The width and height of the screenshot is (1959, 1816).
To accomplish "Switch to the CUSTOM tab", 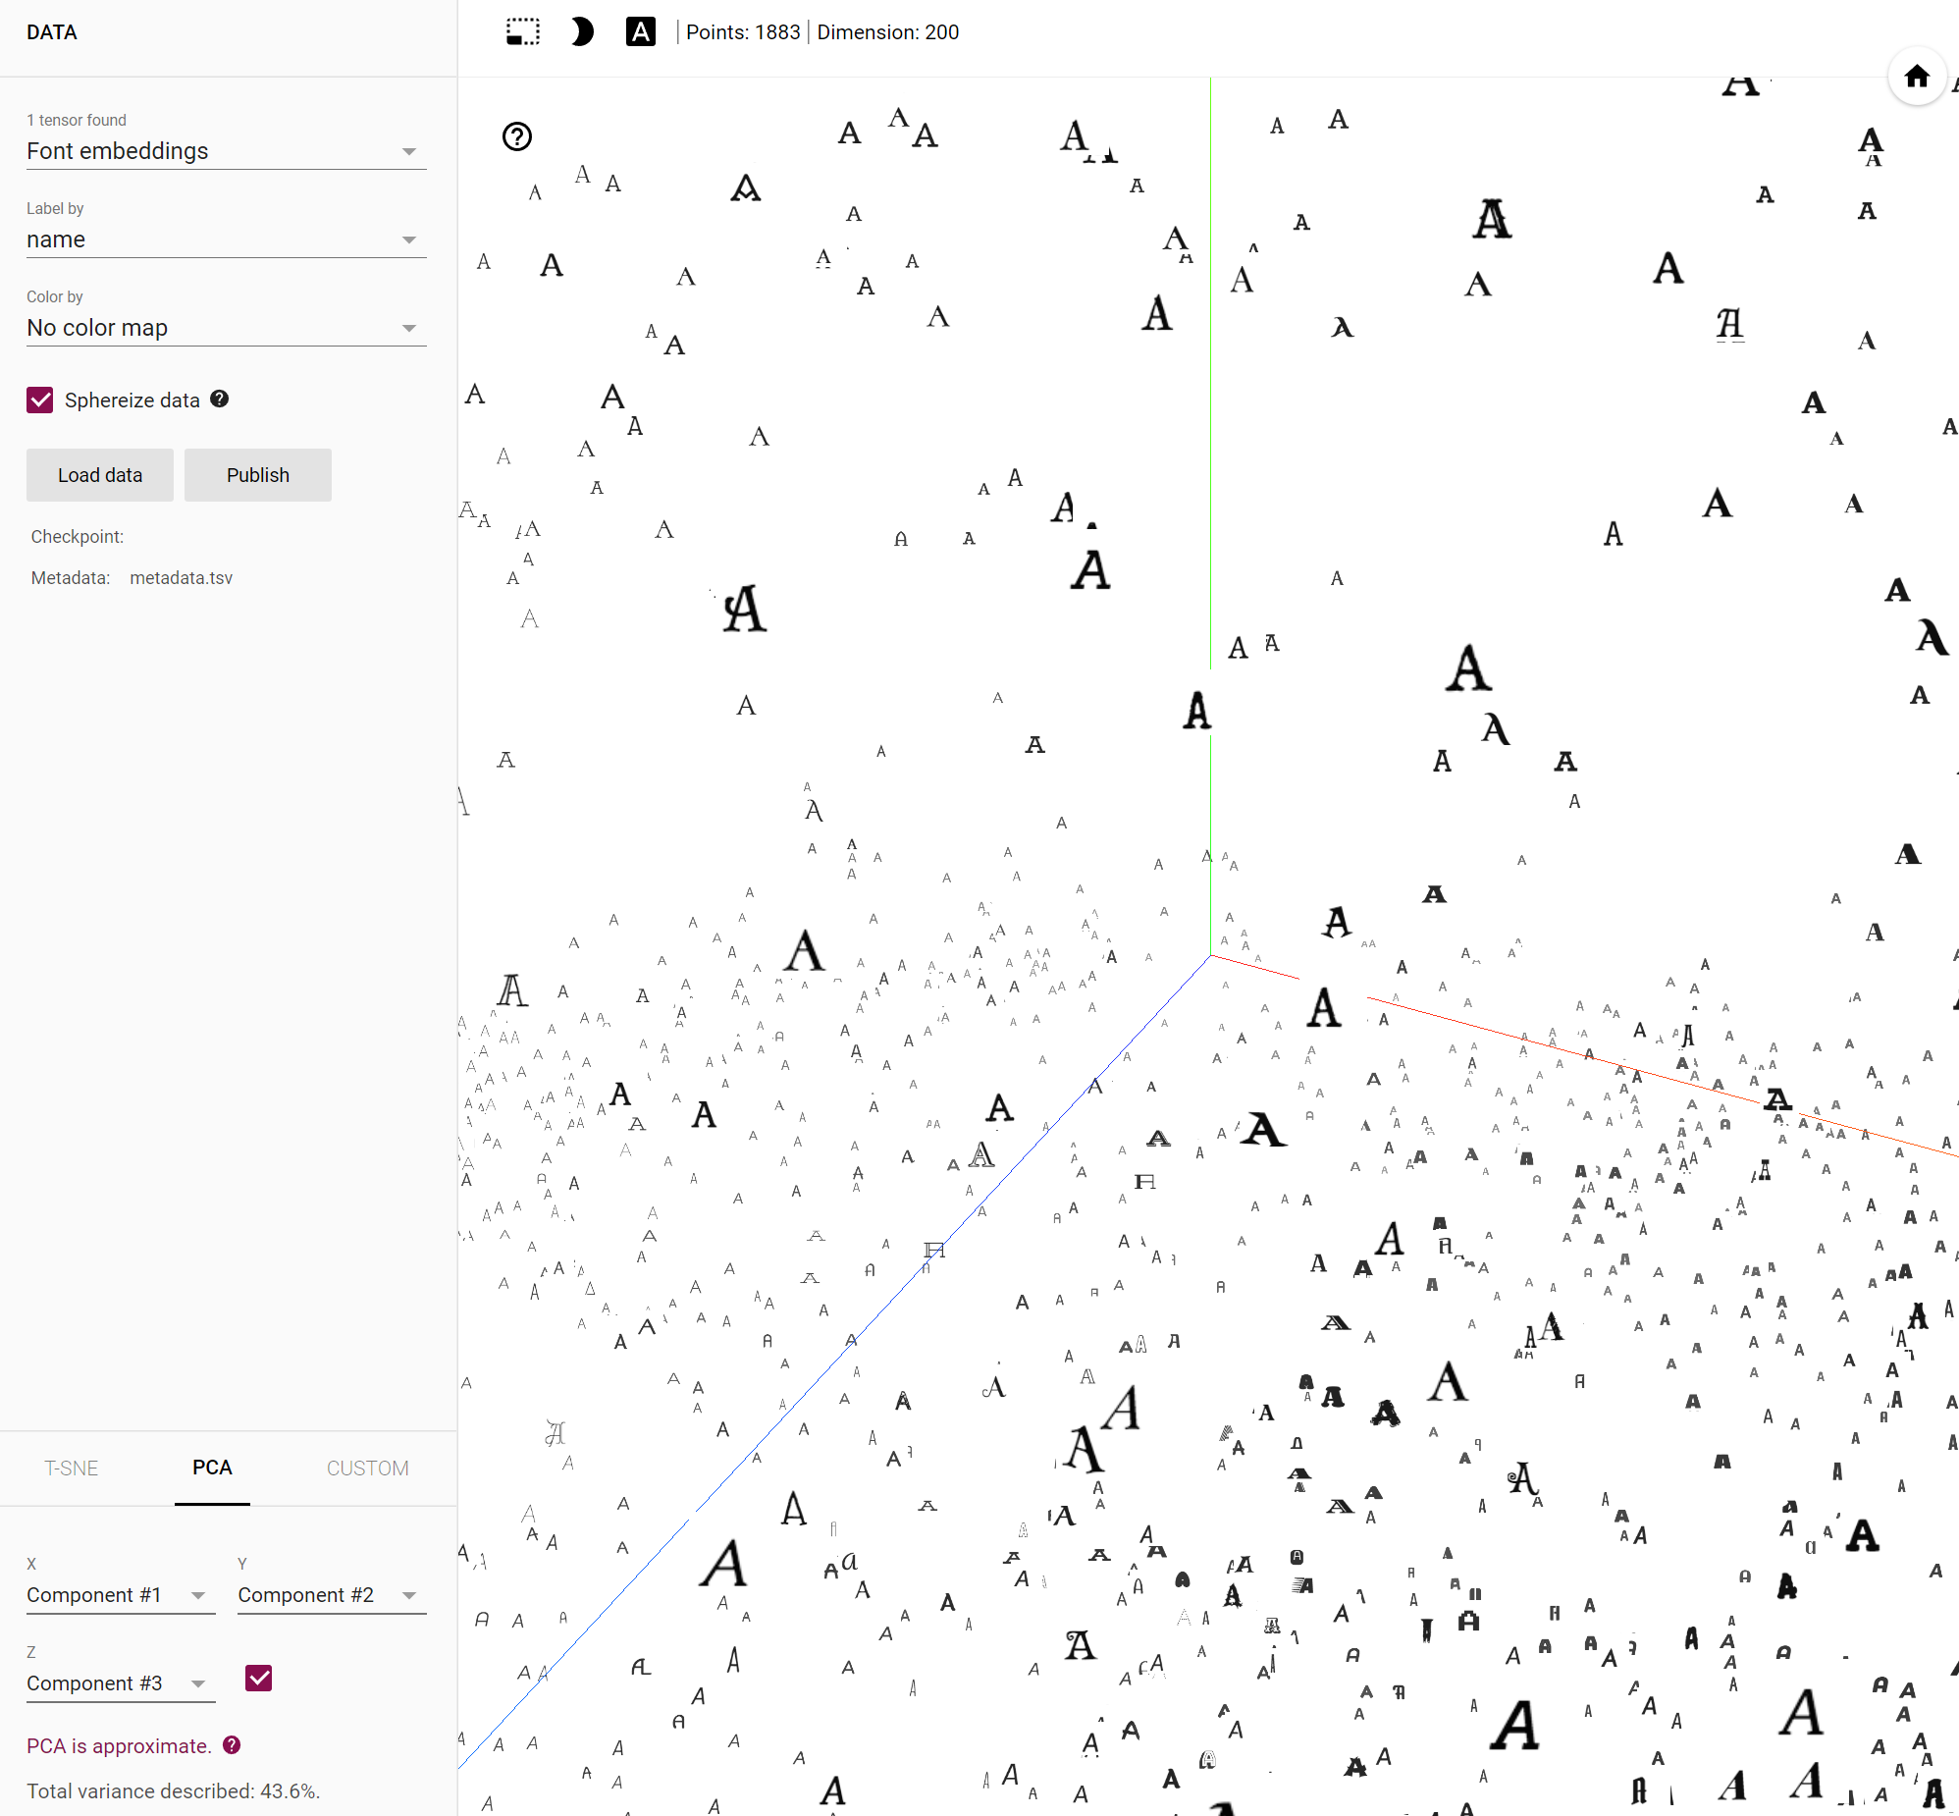I will pyautogui.click(x=367, y=1469).
